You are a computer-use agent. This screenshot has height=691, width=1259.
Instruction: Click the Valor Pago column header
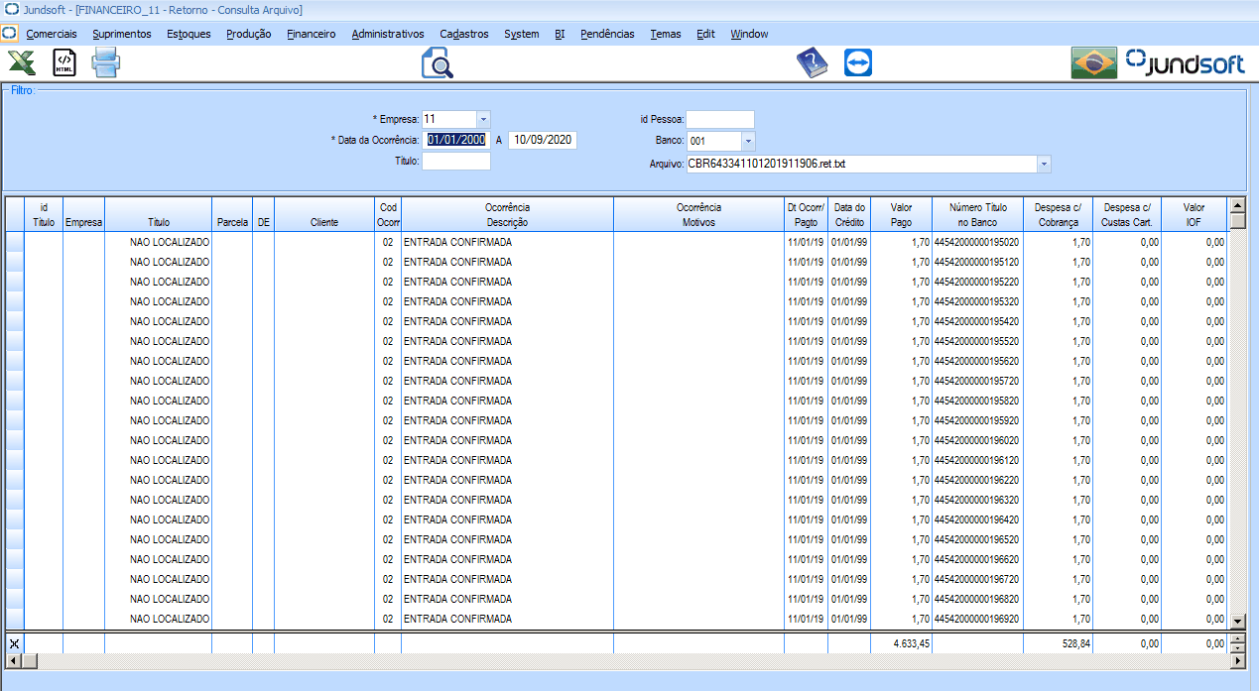901,215
